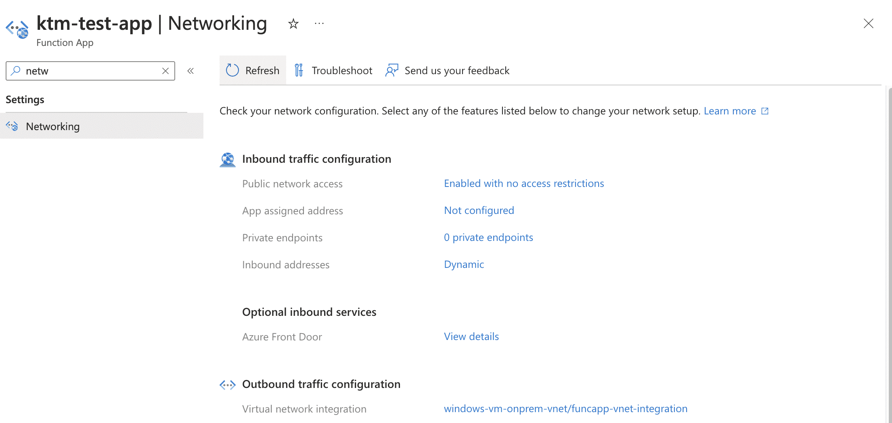Click the Outbound traffic configuration arrows icon
The height and width of the screenshot is (423, 892).
pyautogui.click(x=228, y=385)
